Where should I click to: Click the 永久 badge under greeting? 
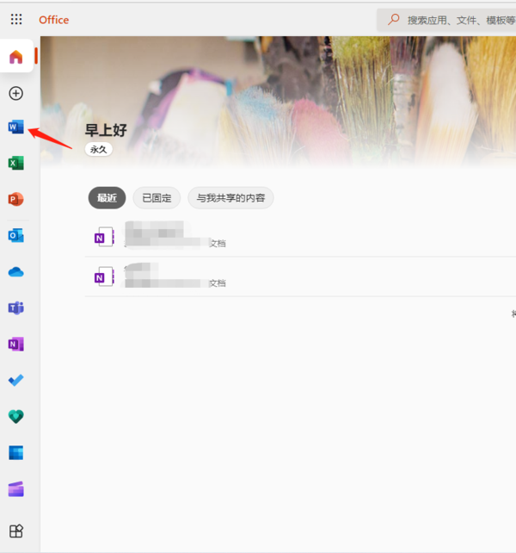pyautogui.click(x=98, y=149)
